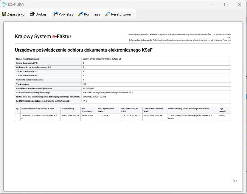Click the magnifier plus Powiększ icon
Screen dimensions: 247x194
pos(55,14)
